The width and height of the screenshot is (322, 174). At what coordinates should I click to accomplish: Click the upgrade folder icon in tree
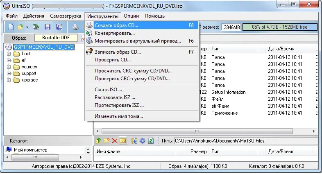[16, 80]
